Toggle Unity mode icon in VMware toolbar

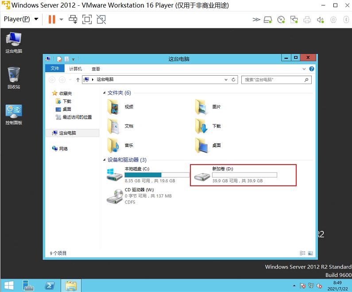click(101, 19)
